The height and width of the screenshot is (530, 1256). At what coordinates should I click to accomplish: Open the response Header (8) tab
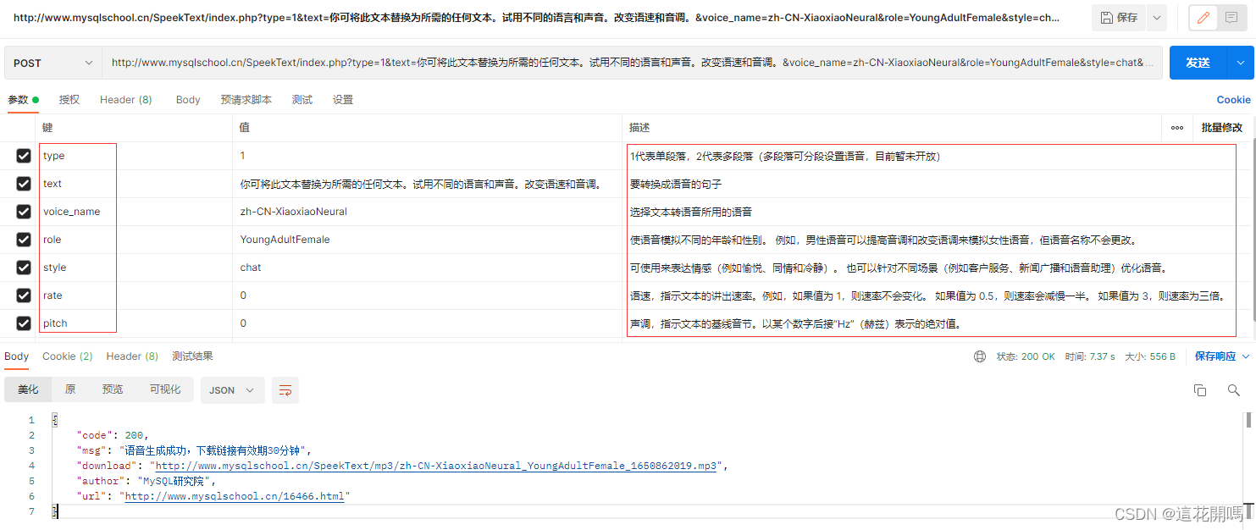[x=132, y=356]
